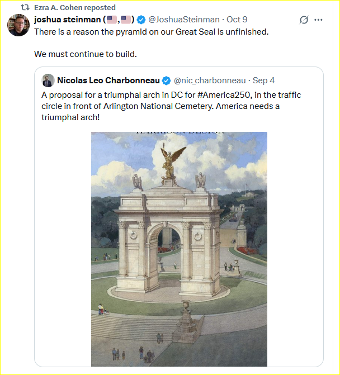Click the Sep 4 date on the quoted post
The height and width of the screenshot is (375, 340).
(264, 80)
